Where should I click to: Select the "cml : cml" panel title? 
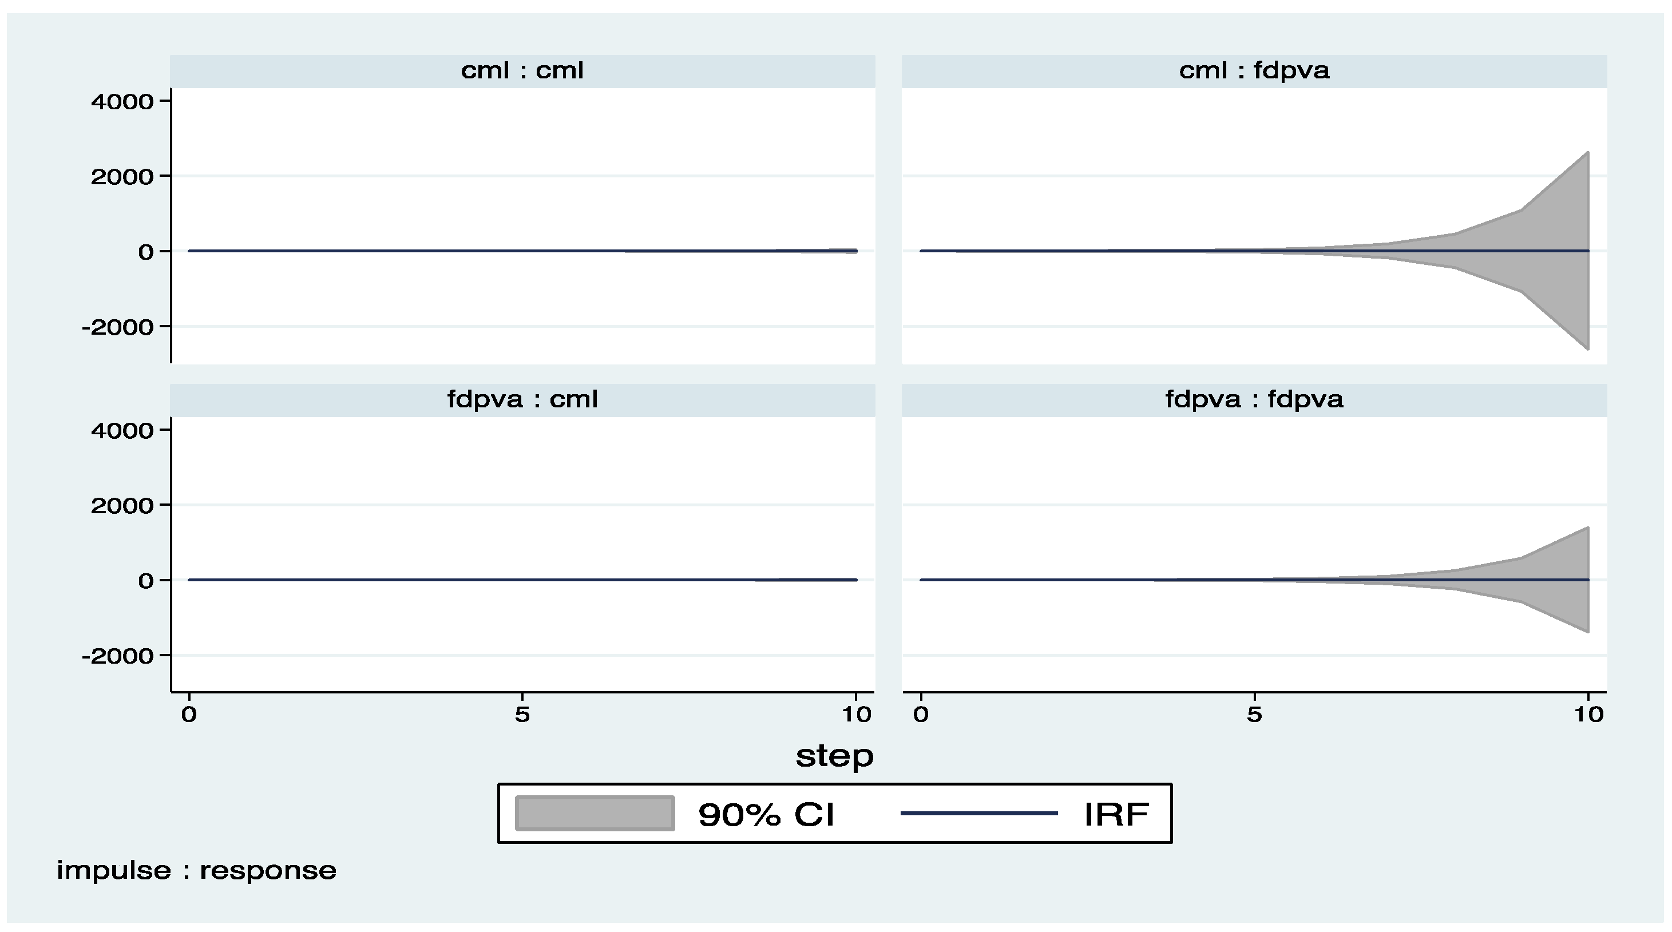coord(522,71)
